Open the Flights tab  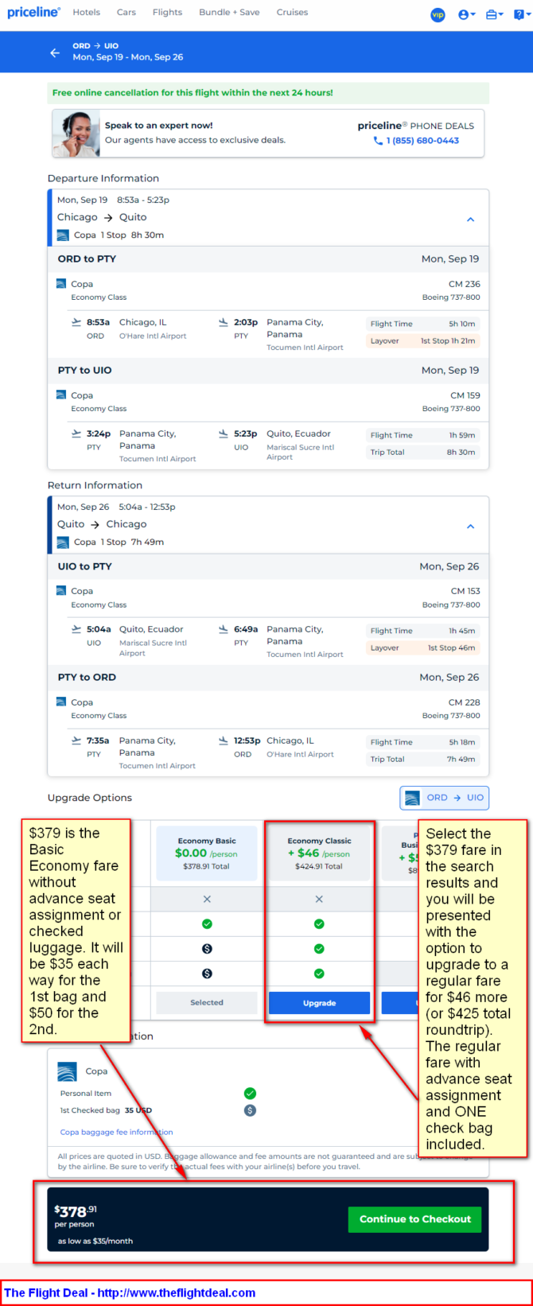tap(167, 13)
